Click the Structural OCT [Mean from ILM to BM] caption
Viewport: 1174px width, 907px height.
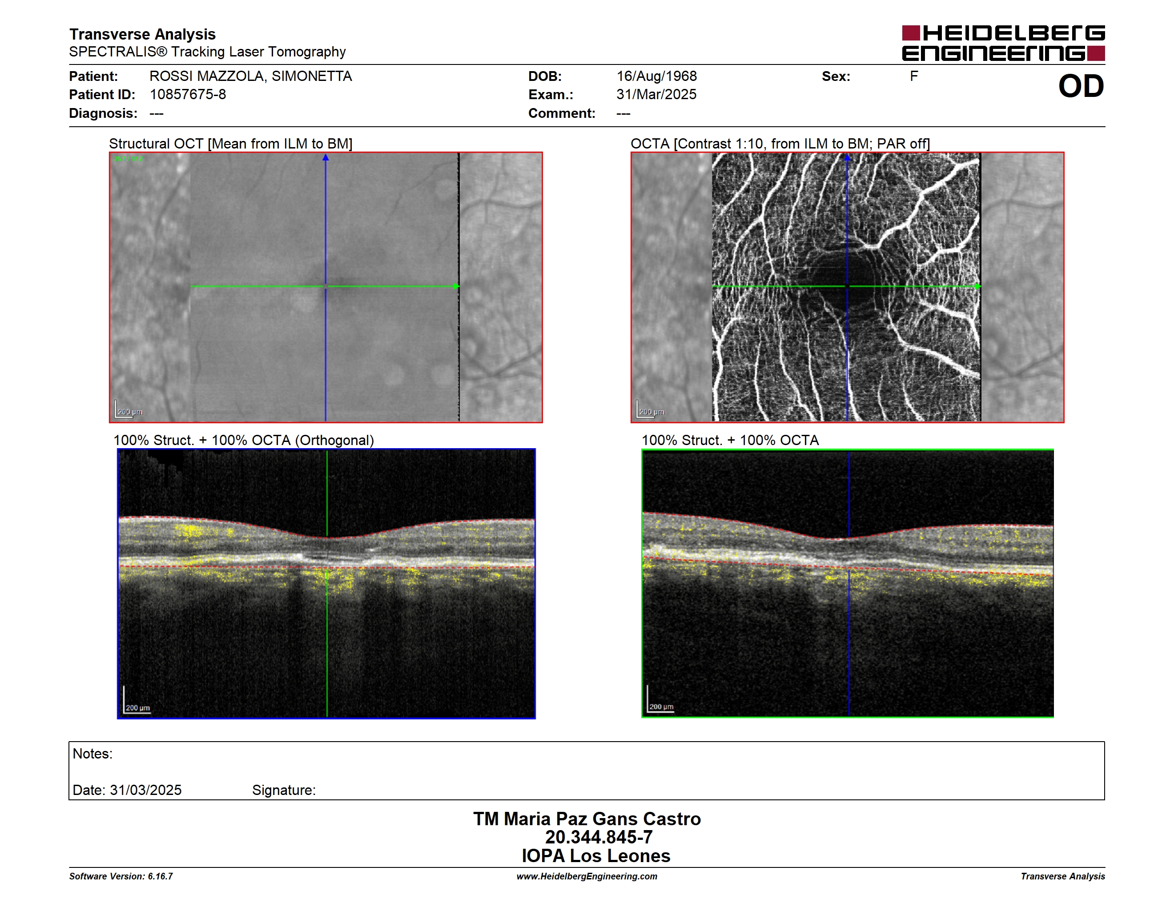coord(231,144)
